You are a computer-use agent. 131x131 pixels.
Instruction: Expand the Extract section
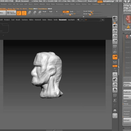click(x=127, y=117)
